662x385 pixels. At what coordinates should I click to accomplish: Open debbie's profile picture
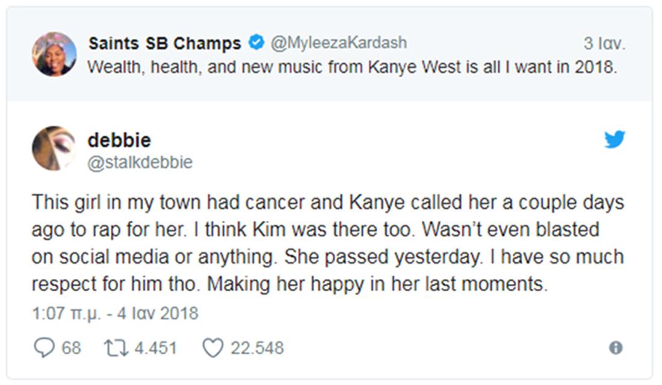tap(54, 148)
